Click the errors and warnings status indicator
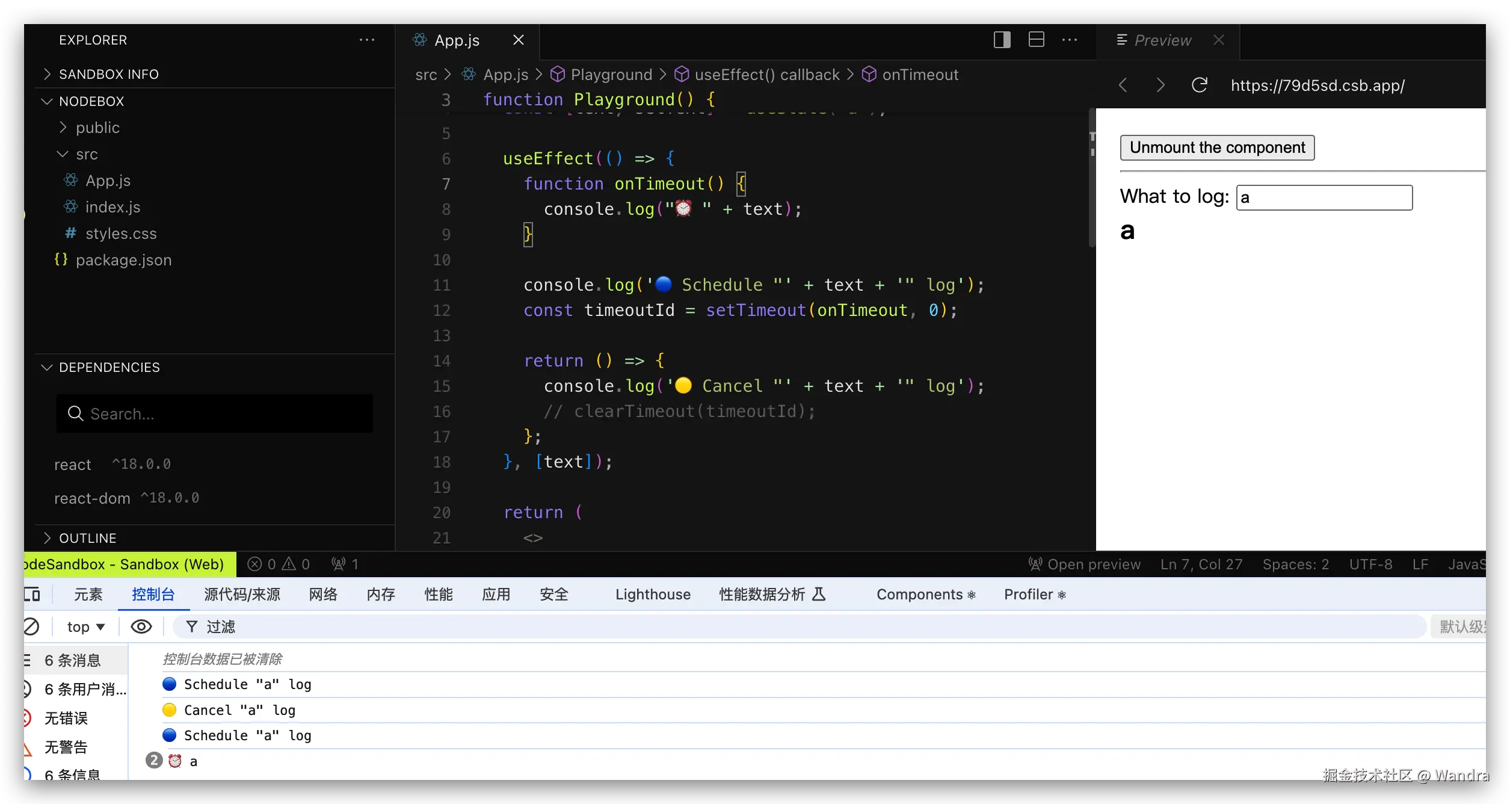The width and height of the screenshot is (1510, 804). point(279,564)
